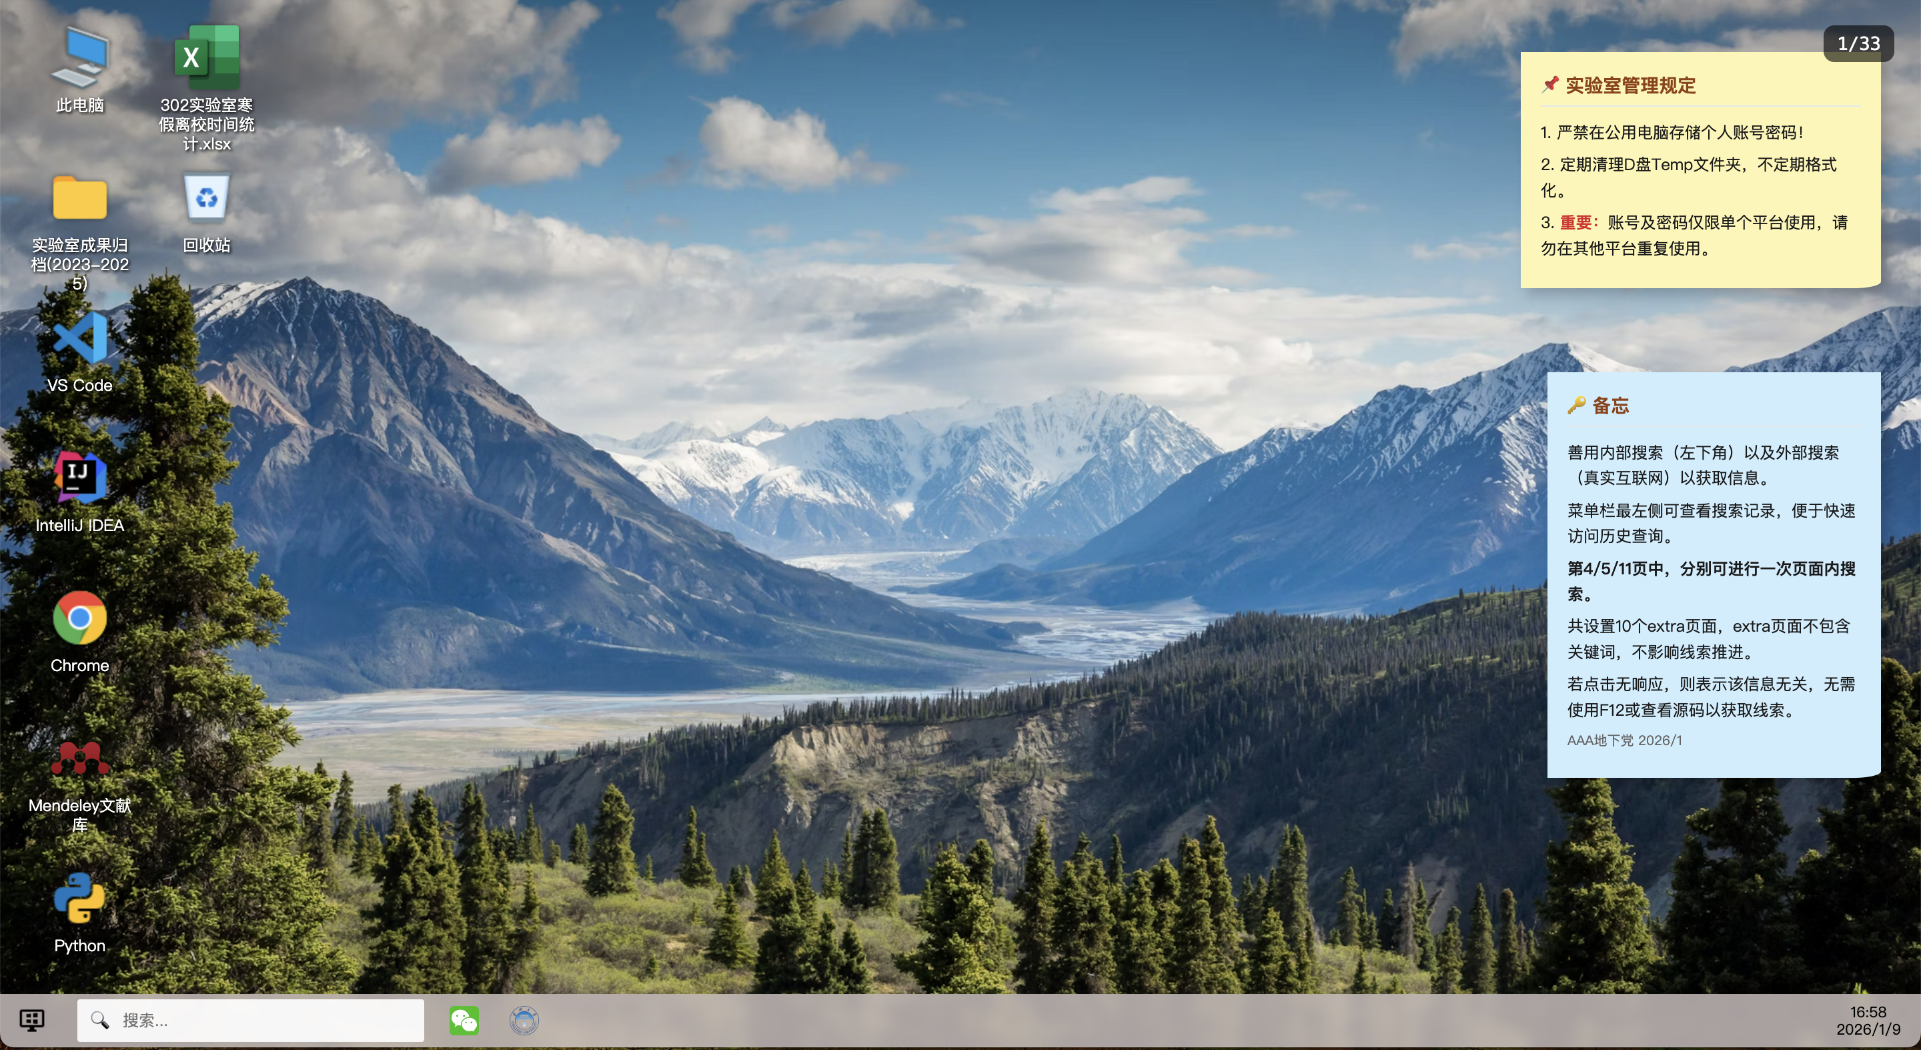Open the 此电脑 (This PC) icon
The width and height of the screenshot is (1921, 1050).
pos(80,58)
